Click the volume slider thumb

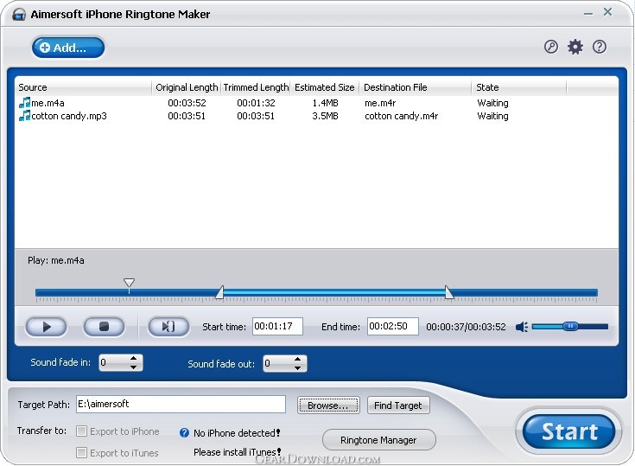tap(570, 326)
